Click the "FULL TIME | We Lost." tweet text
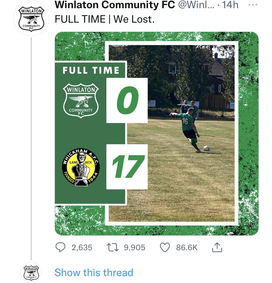 [x=104, y=19]
